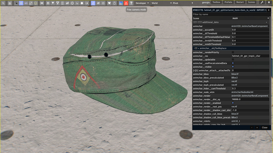Activate the move gizmo tool
The width and height of the screenshot is (273, 153).
tap(21, 3)
